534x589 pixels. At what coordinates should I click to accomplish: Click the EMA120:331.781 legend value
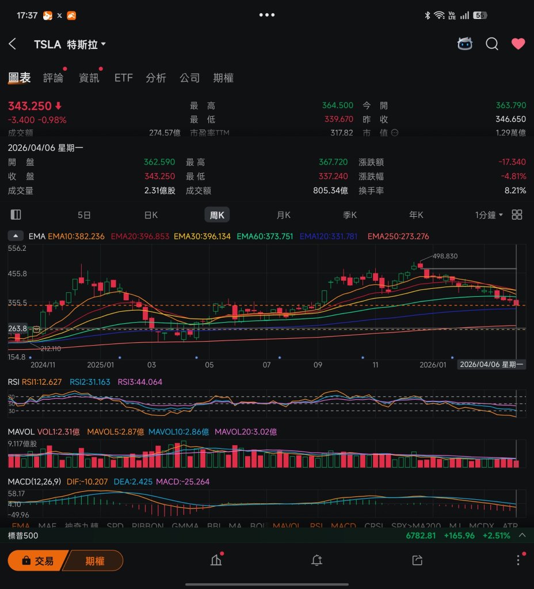point(329,236)
